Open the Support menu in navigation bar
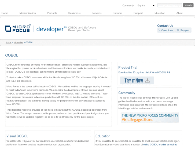 coord(138,13)
